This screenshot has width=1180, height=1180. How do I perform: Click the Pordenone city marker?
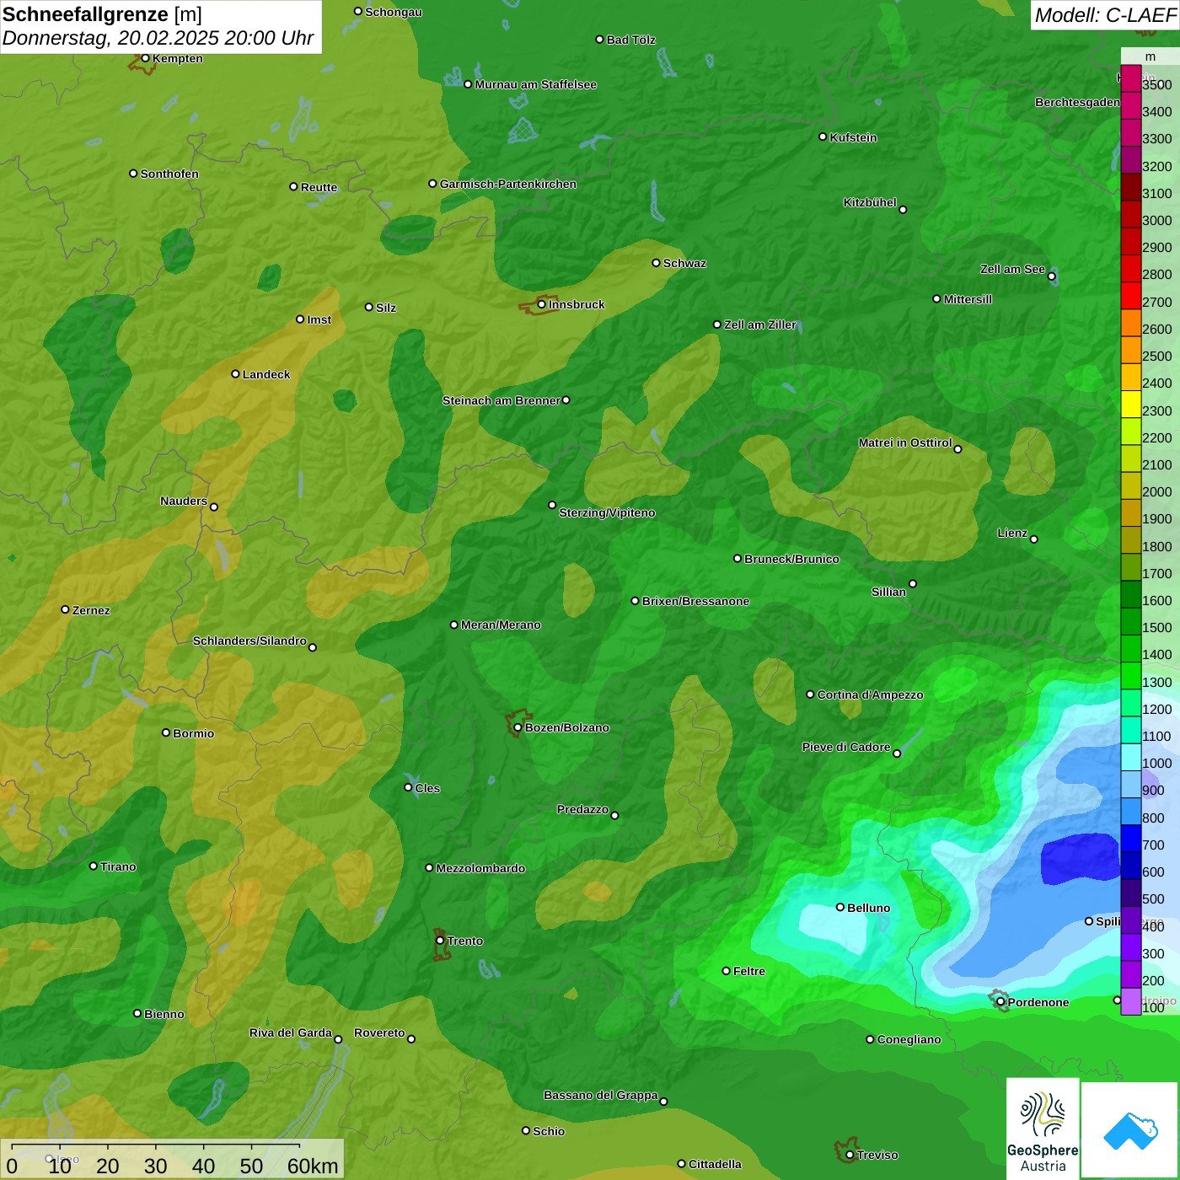click(x=1000, y=1002)
